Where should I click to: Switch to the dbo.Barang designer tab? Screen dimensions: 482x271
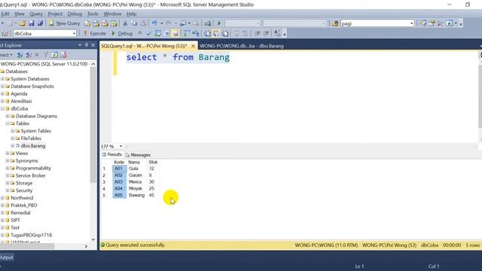tap(241, 46)
